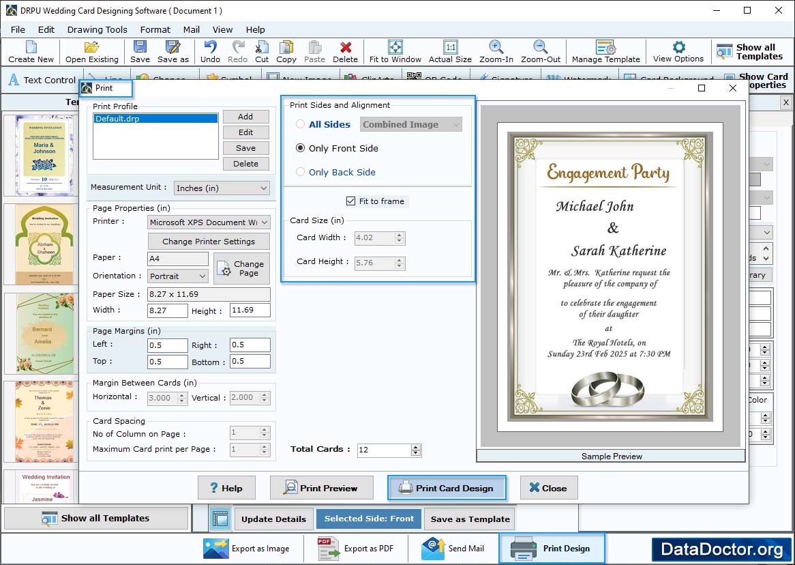Open the Printer selection dropdown
795x565 pixels.
(209, 222)
